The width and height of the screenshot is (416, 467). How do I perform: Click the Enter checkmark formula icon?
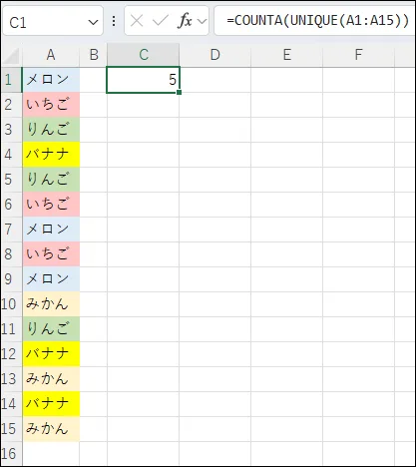click(x=161, y=21)
